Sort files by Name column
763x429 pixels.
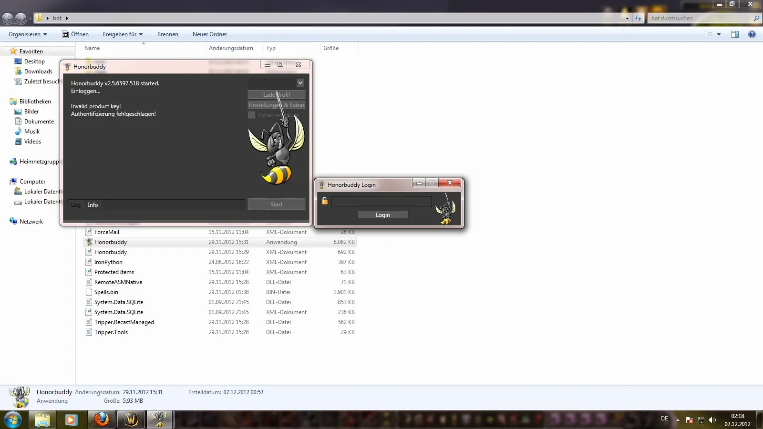point(92,48)
